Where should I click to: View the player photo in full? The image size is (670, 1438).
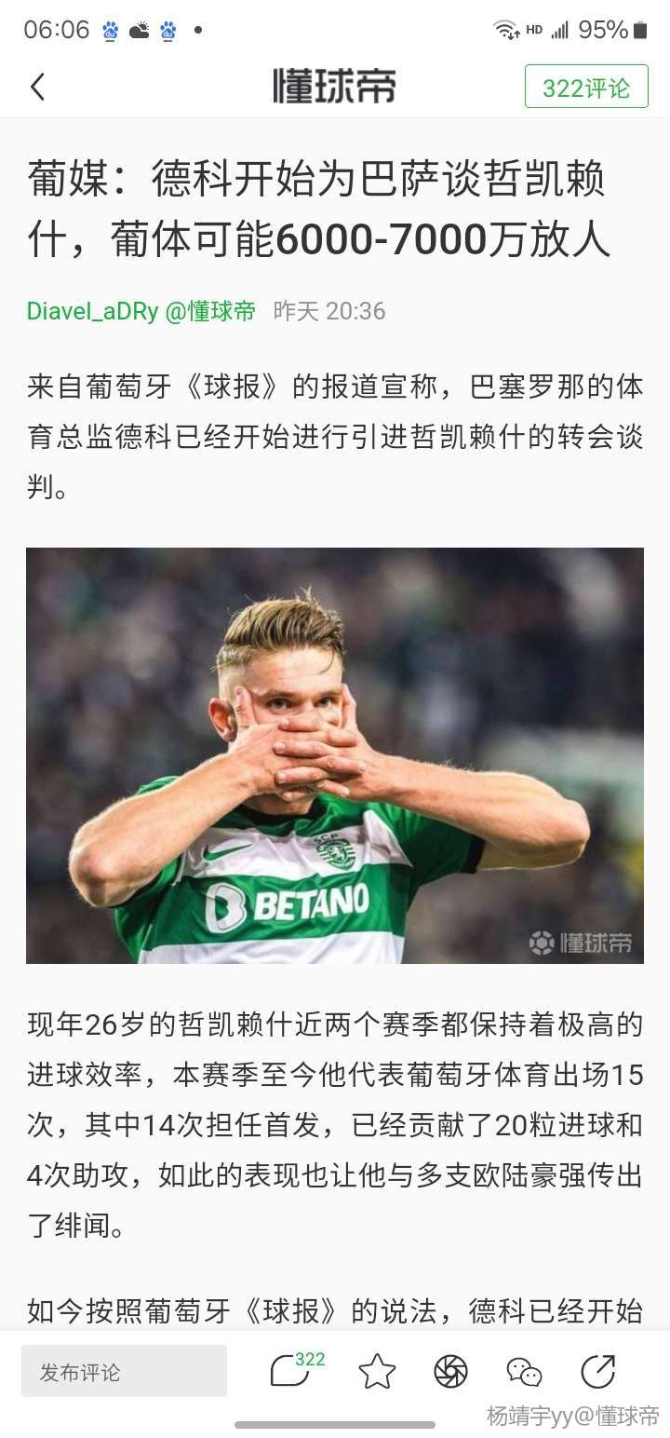tap(335, 755)
